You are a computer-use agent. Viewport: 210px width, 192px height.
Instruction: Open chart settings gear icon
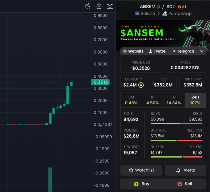click(x=99, y=6)
